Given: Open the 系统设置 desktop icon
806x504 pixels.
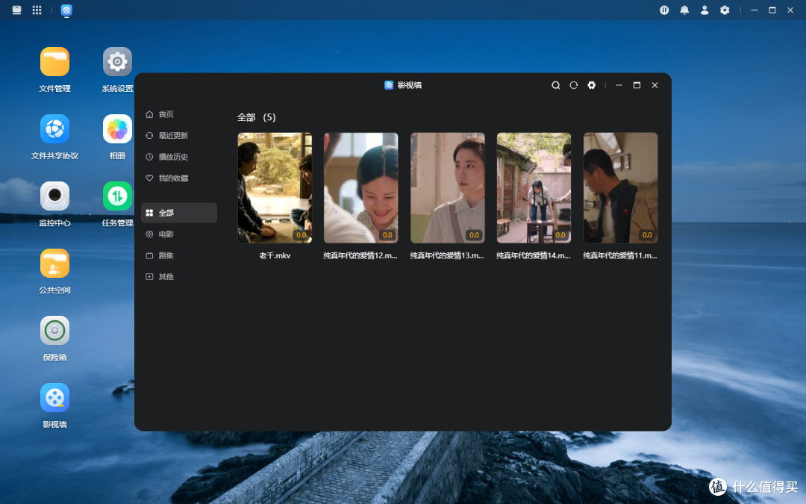Looking at the screenshot, I should pyautogui.click(x=117, y=62).
